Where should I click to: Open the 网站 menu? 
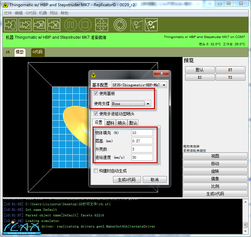point(54,13)
